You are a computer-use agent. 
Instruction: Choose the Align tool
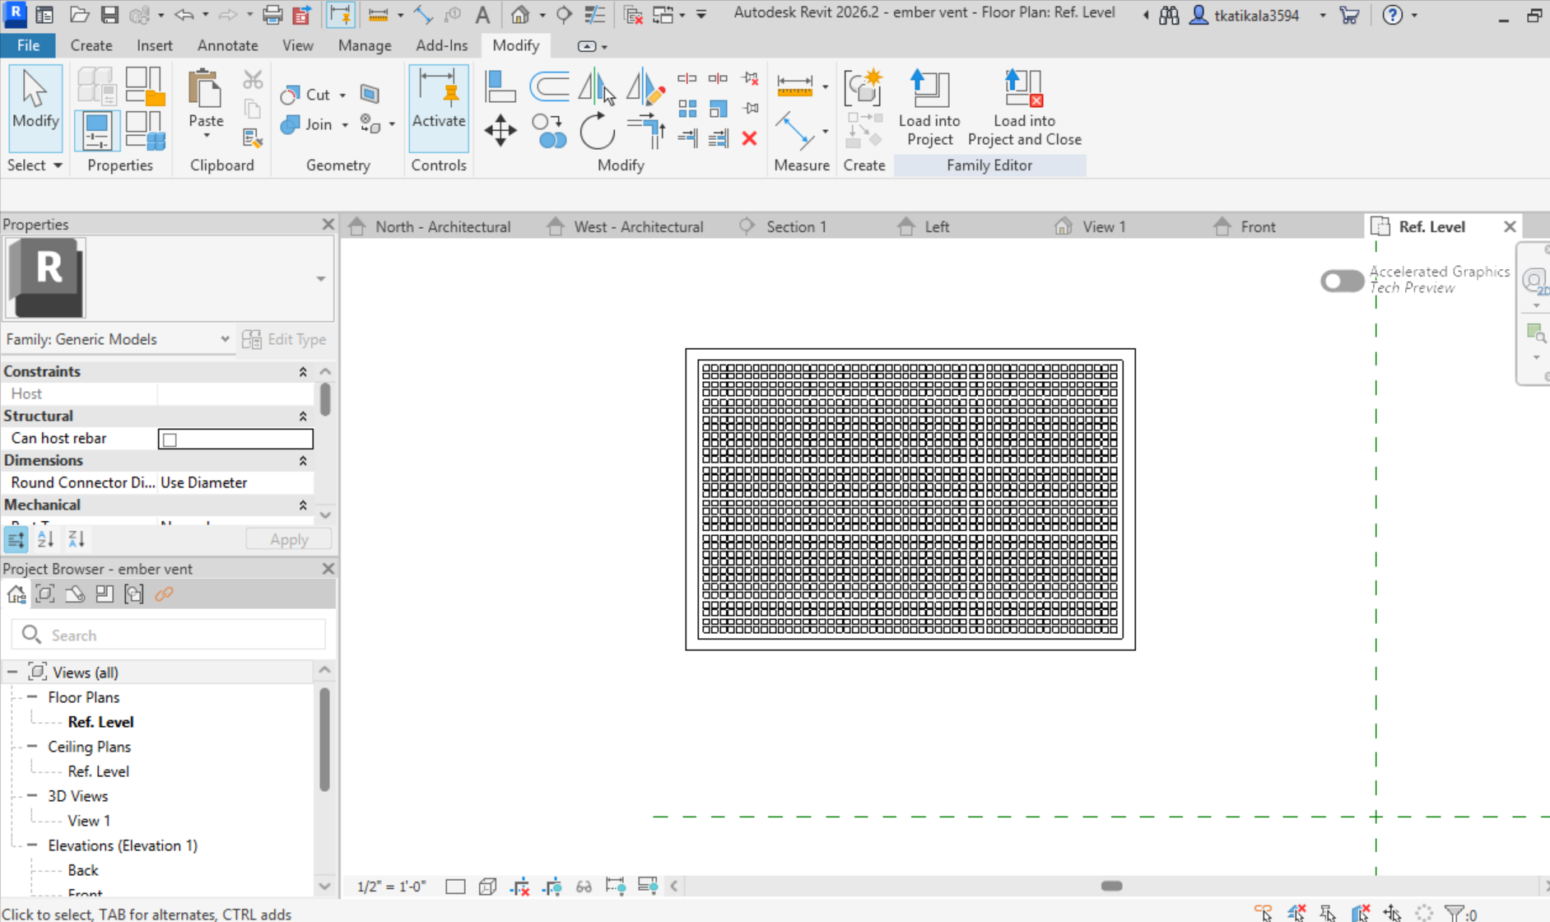pyautogui.click(x=500, y=87)
